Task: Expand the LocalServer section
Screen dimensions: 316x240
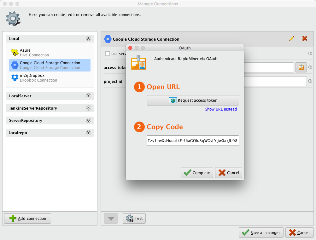Action: [89, 96]
